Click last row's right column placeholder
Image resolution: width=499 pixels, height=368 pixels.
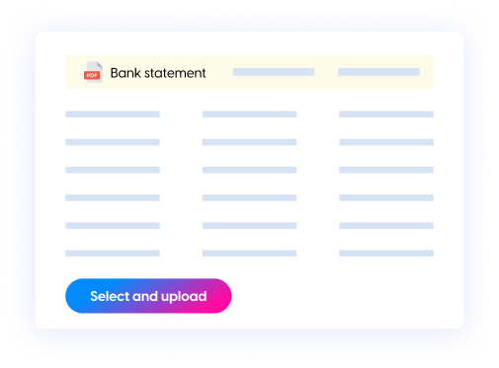click(x=386, y=254)
